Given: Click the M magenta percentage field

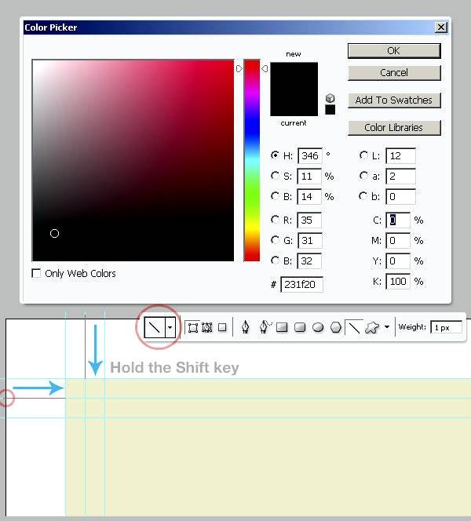Looking at the screenshot, I should (398, 241).
